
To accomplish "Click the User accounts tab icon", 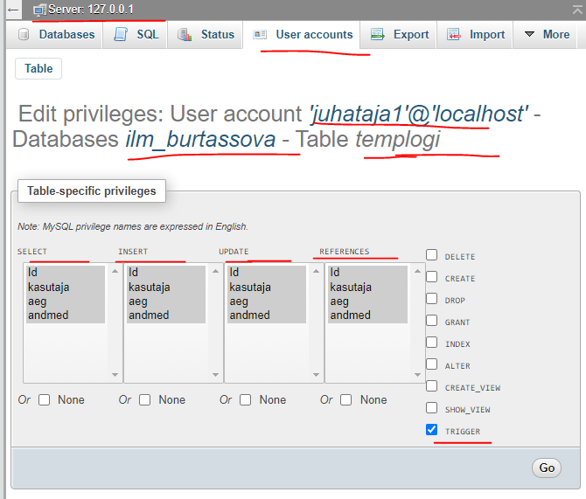I will 260,35.
